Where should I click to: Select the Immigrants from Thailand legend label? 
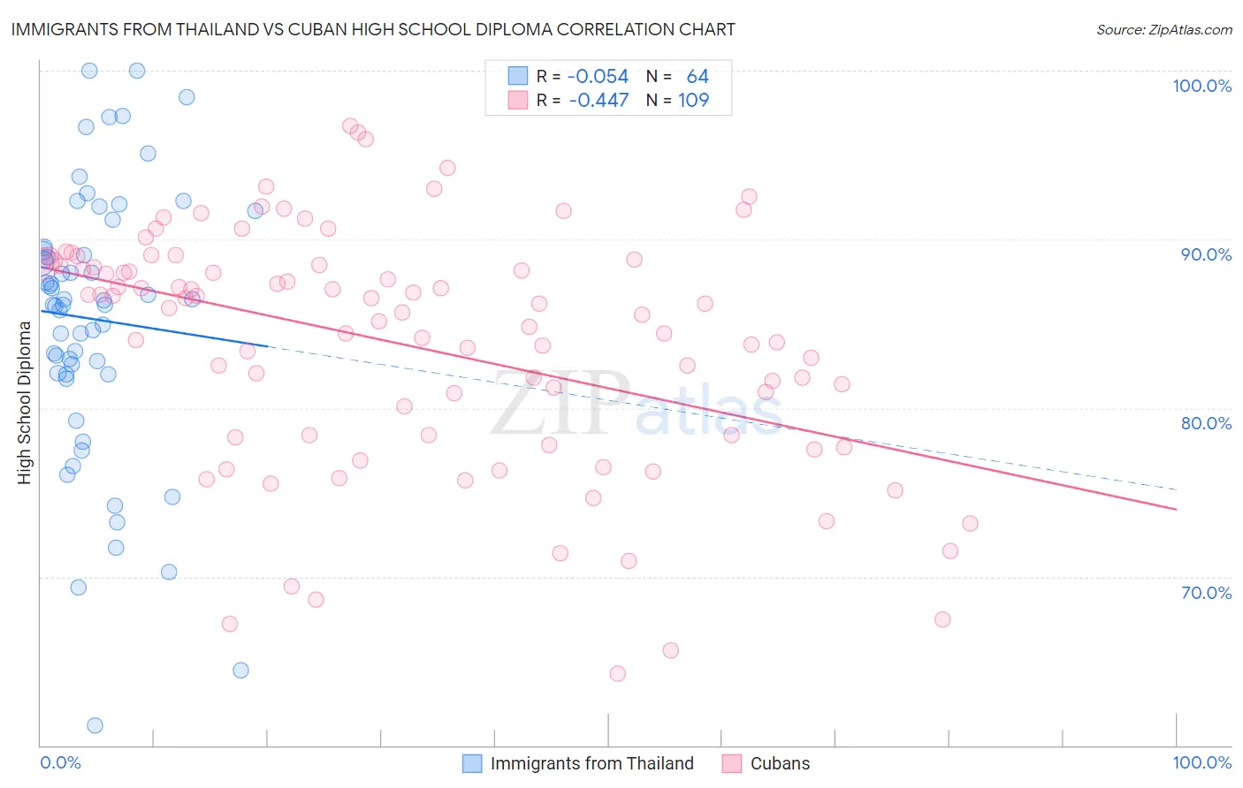(592, 763)
